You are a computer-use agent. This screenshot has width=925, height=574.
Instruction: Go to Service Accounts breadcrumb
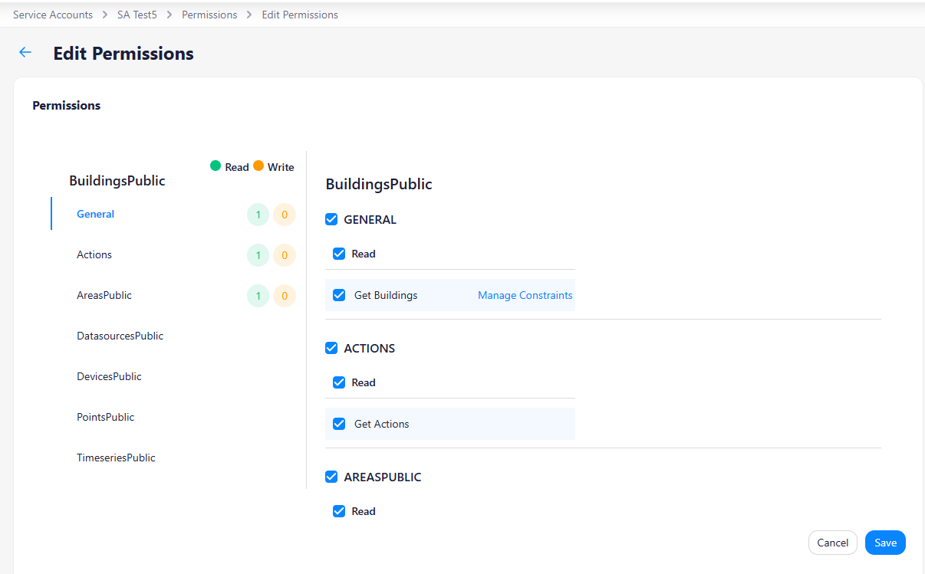coord(53,15)
